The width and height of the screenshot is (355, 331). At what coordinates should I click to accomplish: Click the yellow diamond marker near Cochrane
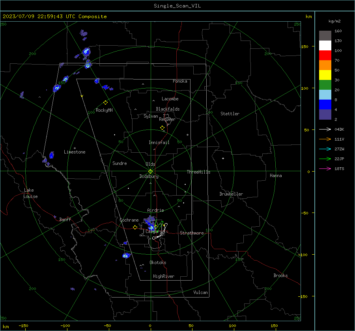(135, 227)
